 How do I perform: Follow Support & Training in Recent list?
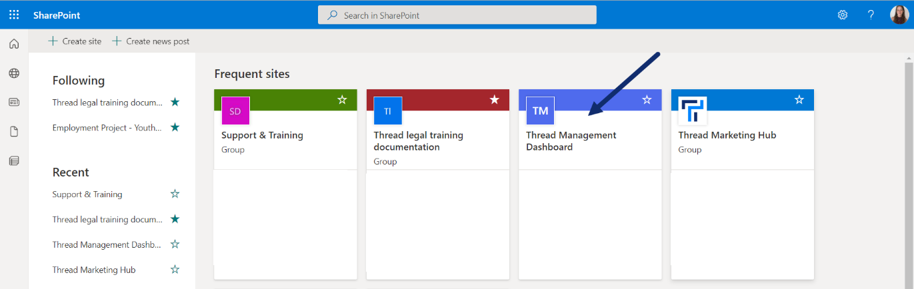(x=175, y=194)
